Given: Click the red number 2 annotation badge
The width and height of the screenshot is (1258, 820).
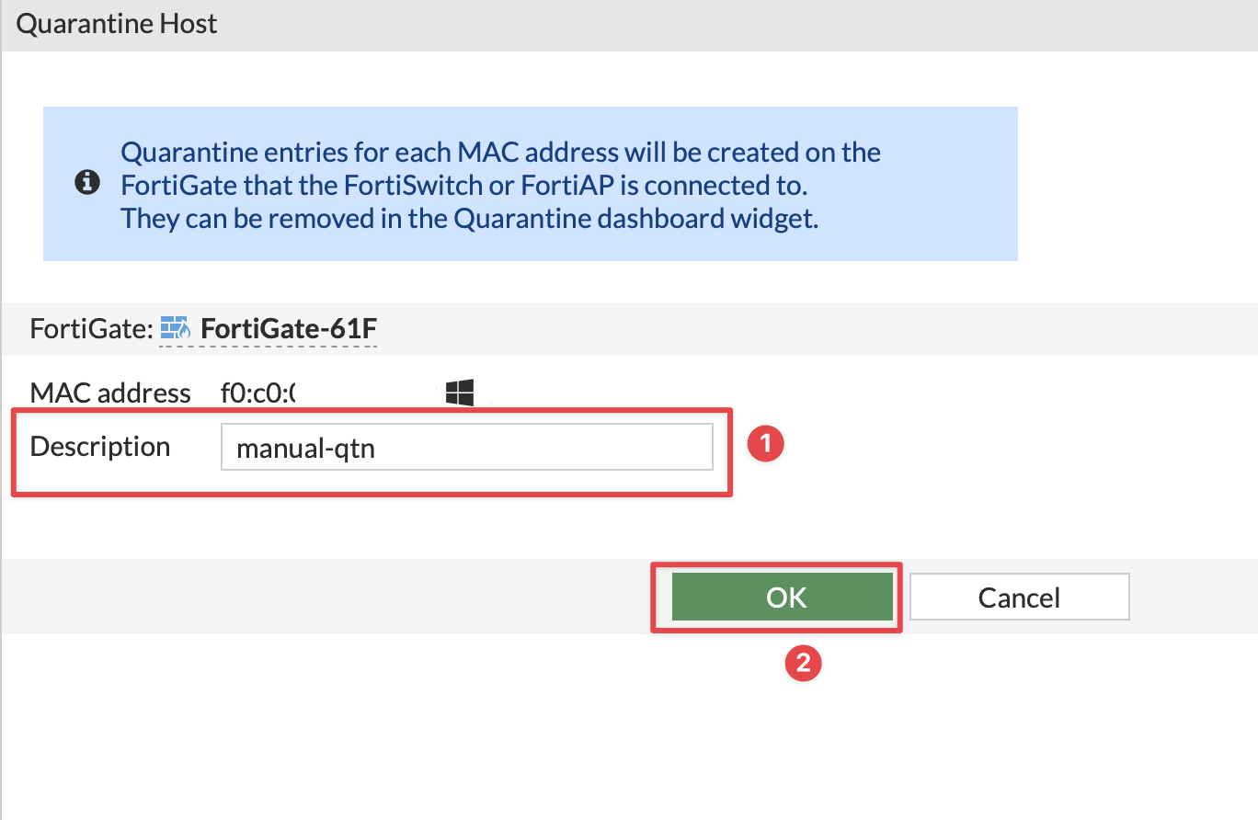Looking at the screenshot, I should click(803, 662).
